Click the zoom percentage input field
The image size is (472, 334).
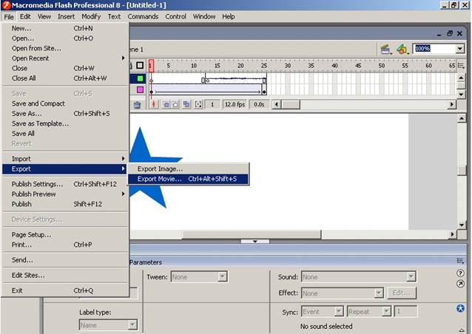(434, 49)
